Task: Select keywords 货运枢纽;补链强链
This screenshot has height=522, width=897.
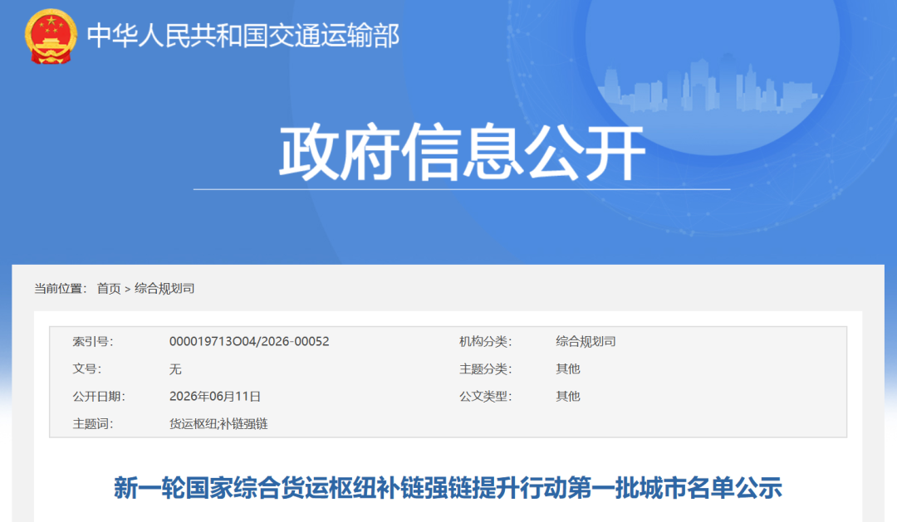Action: (218, 424)
